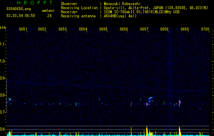Click the 0653 time marker
This screenshot has width=214, height=136.
click(x=63, y=29)
